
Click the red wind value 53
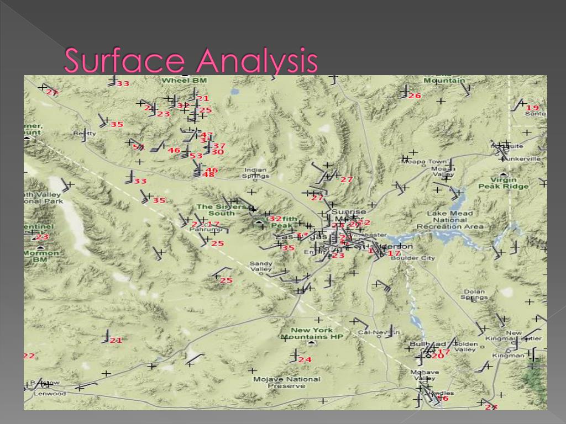click(196, 156)
